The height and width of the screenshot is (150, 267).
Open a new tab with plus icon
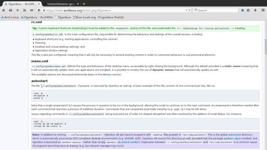pyautogui.click(x=84, y=4)
